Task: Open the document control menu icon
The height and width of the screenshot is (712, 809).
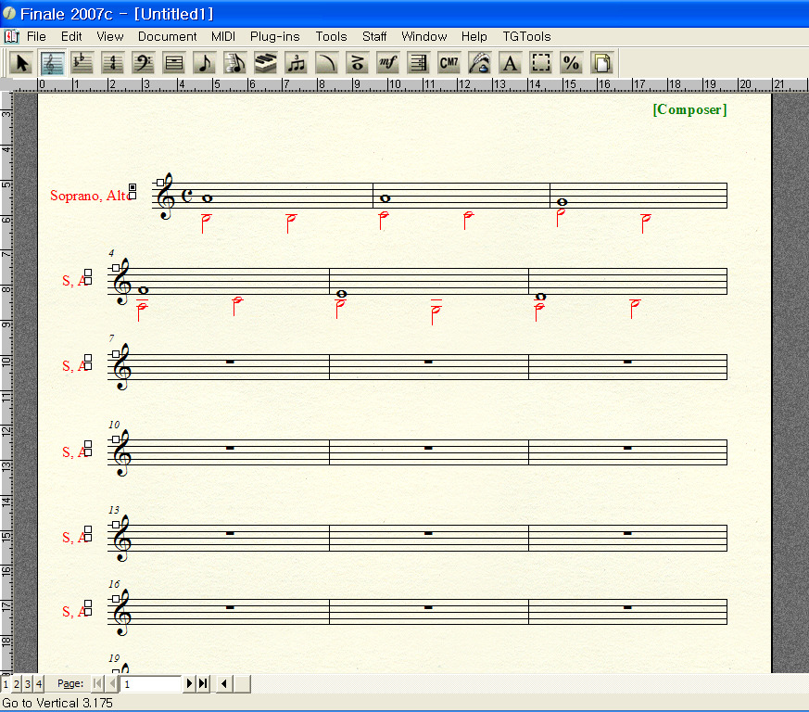Action: click(12, 36)
